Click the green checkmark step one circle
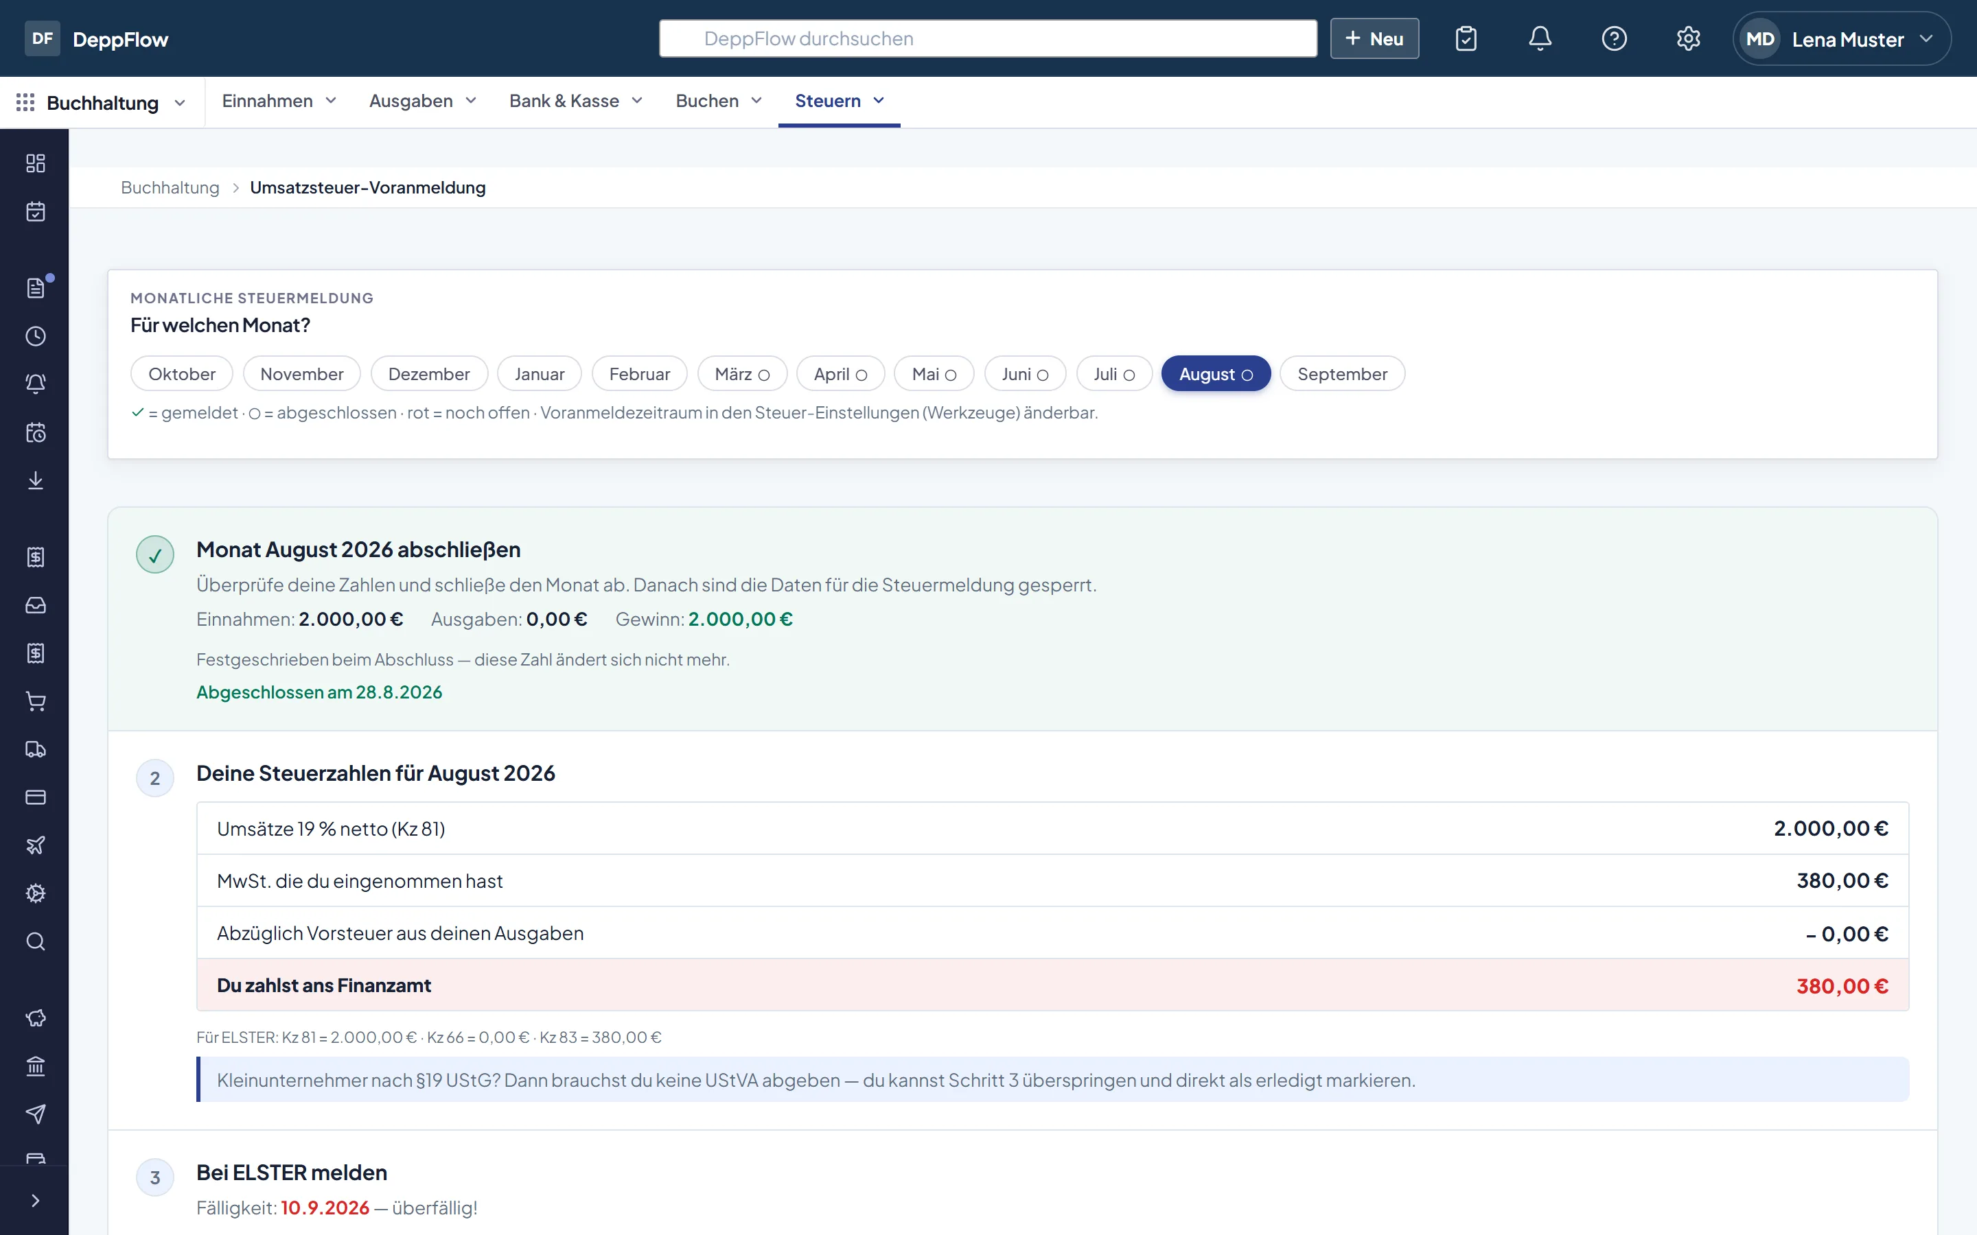The image size is (1977, 1235). coord(154,554)
